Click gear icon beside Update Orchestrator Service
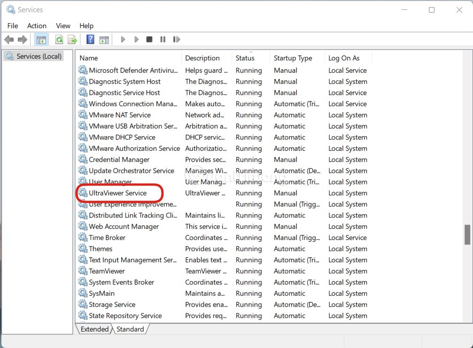Screen dimensions: 473x348 click(83, 170)
